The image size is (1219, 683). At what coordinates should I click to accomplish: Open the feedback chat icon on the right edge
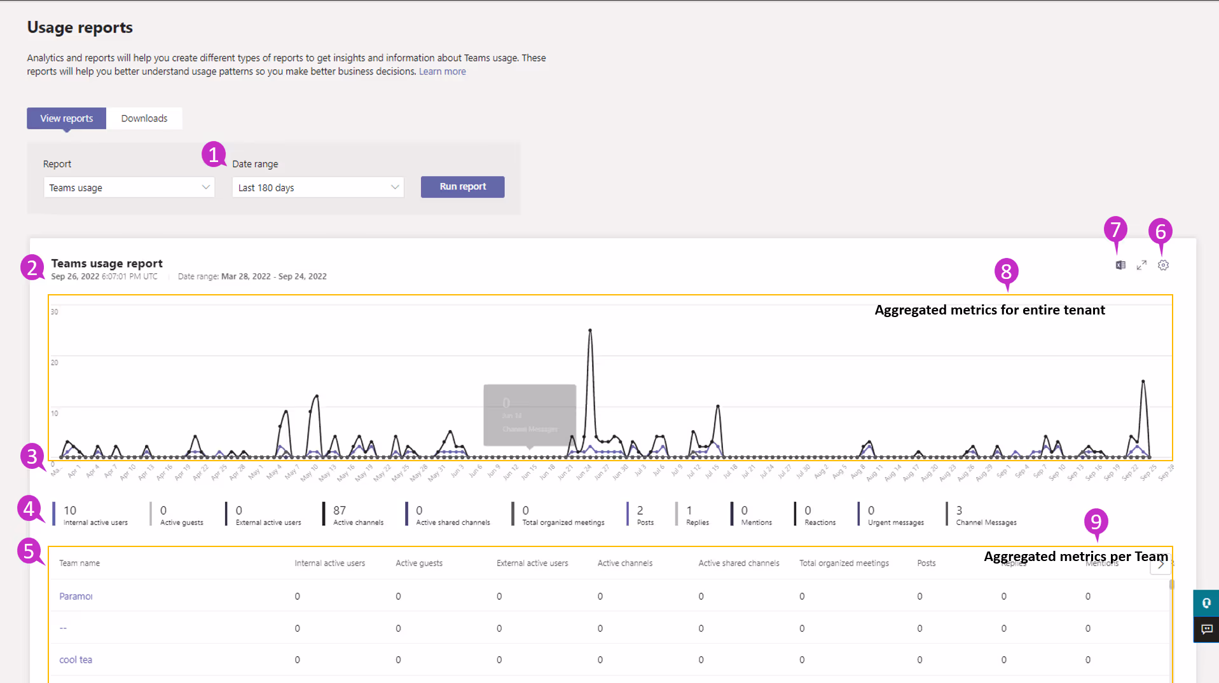[1206, 630]
